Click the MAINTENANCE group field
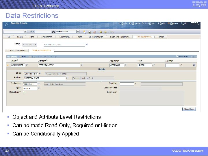Viewport: 208px width, 156px height. [x=29, y=45]
